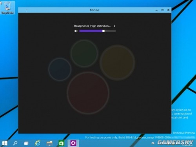Viewport: 196px width, 147px height.
Task: Minimize the MtcUvc window
Action: click(x=156, y=10)
